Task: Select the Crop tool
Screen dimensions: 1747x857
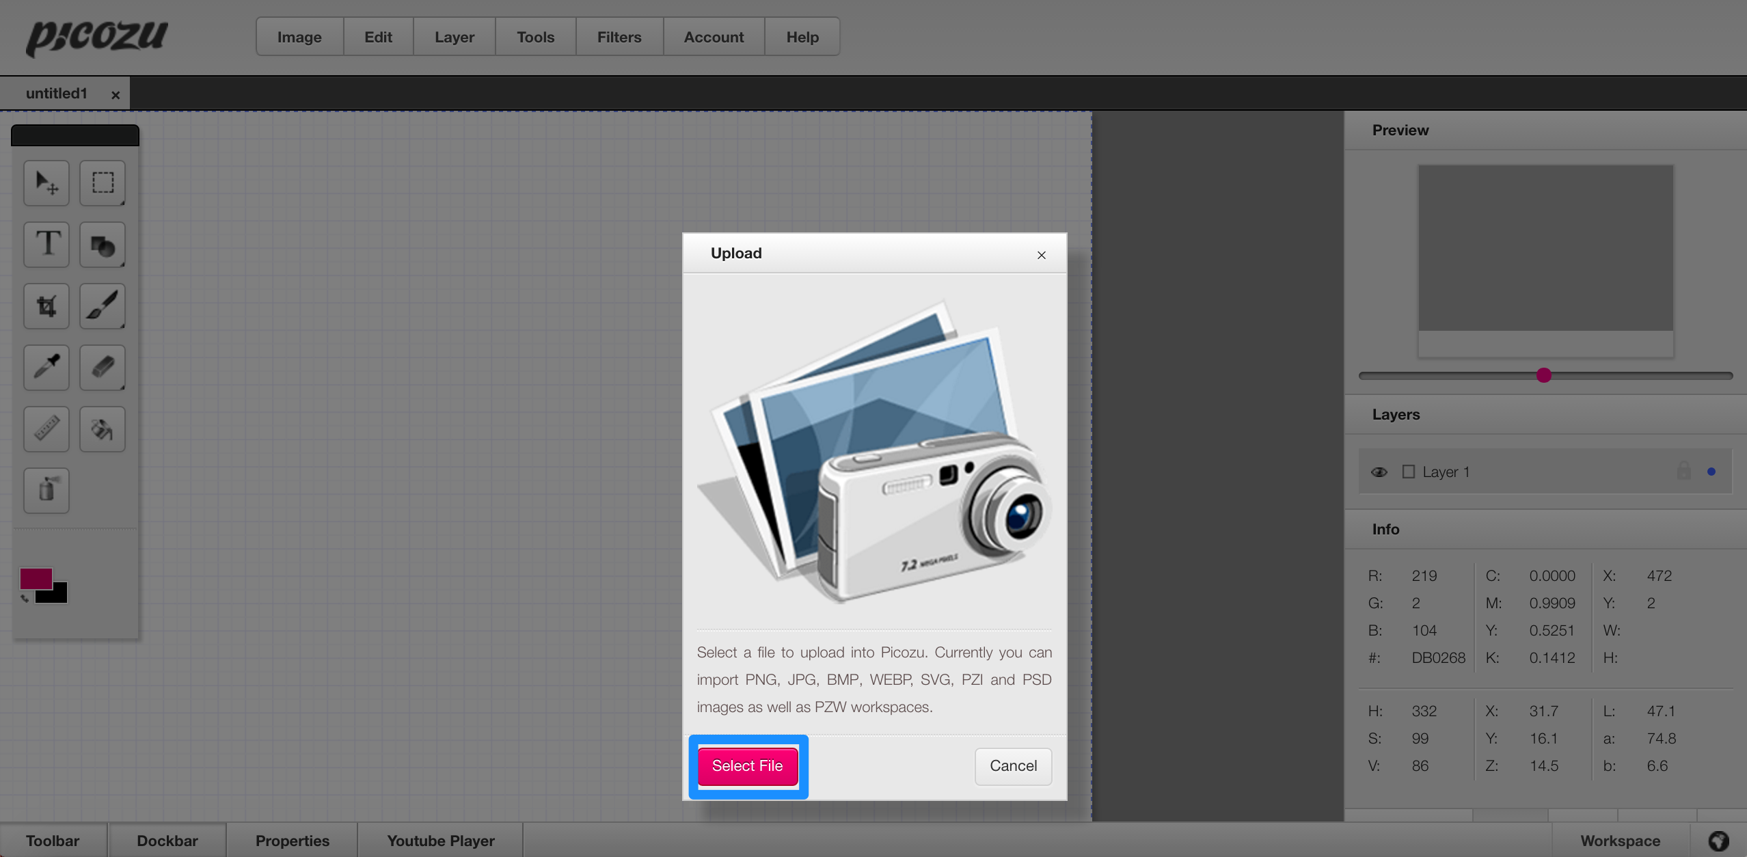Action: (46, 305)
